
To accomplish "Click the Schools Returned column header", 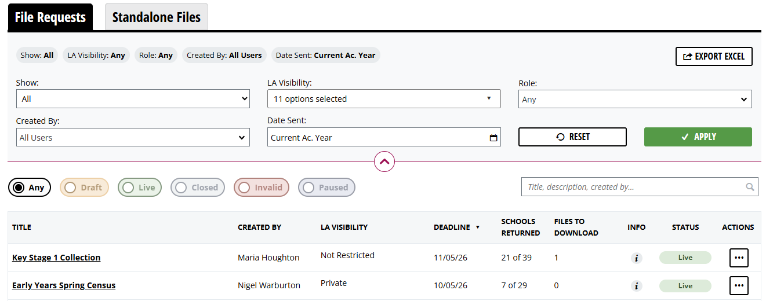I will click(521, 227).
